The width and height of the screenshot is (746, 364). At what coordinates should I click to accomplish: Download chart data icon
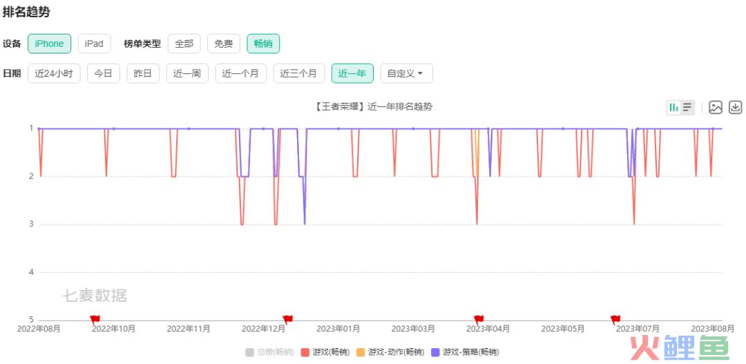(736, 108)
